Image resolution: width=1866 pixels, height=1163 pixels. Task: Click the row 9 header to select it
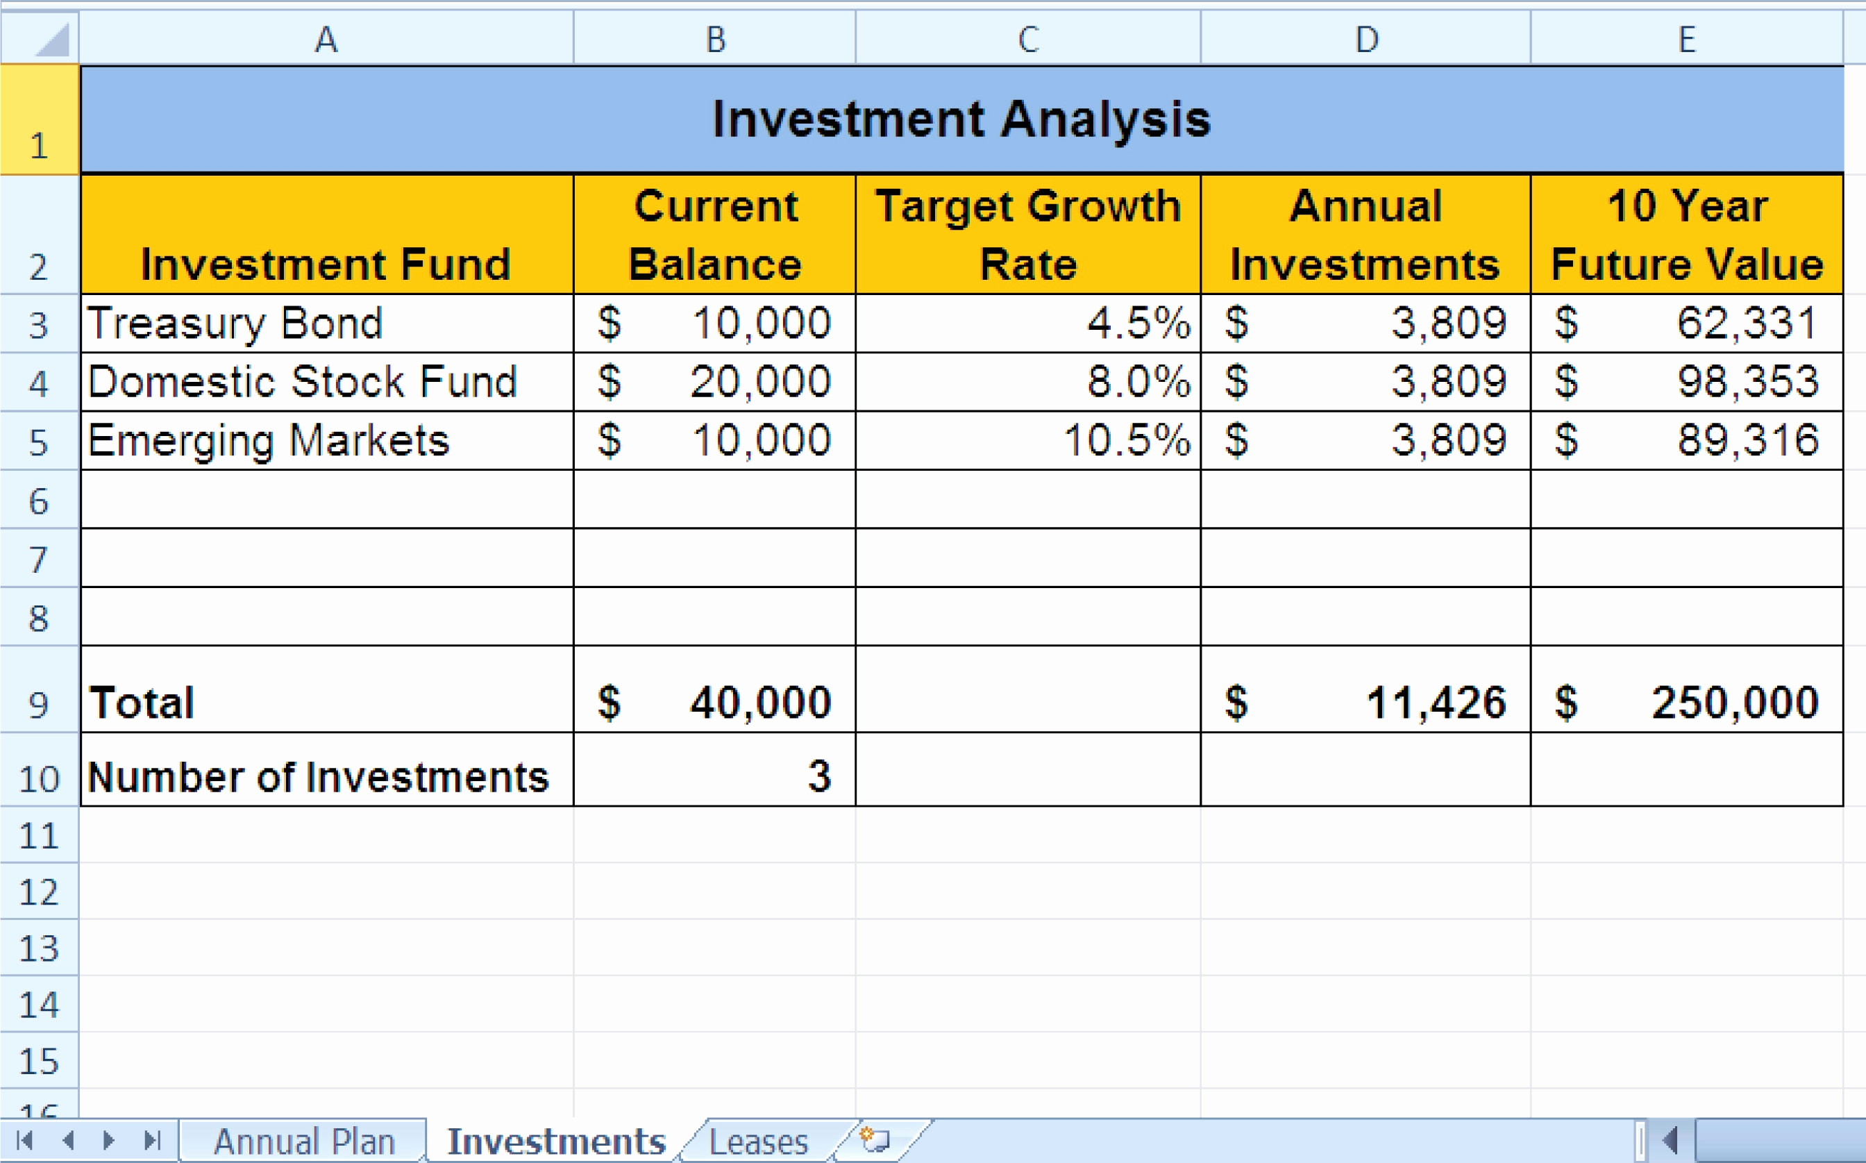pyautogui.click(x=37, y=699)
